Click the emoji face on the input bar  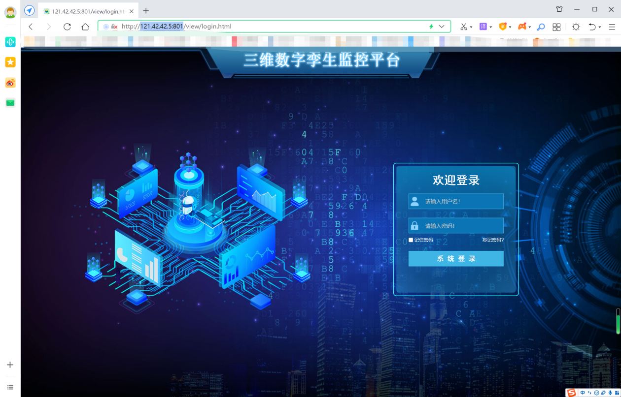click(x=596, y=393)
